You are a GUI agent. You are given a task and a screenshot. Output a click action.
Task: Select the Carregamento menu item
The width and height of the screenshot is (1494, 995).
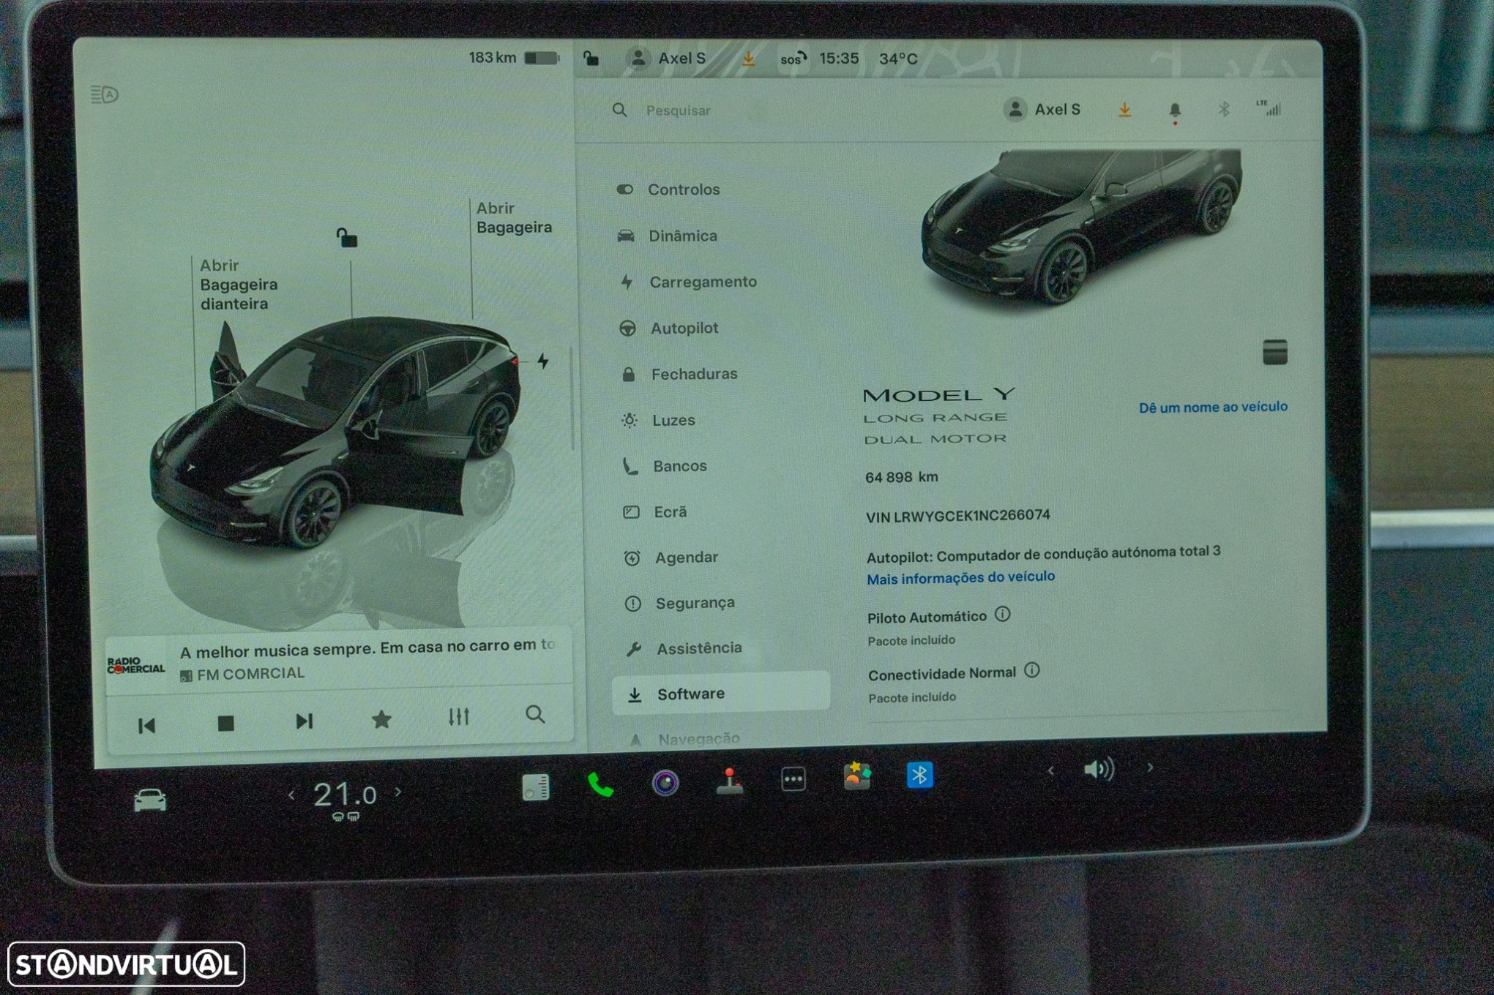click(688, 282)
